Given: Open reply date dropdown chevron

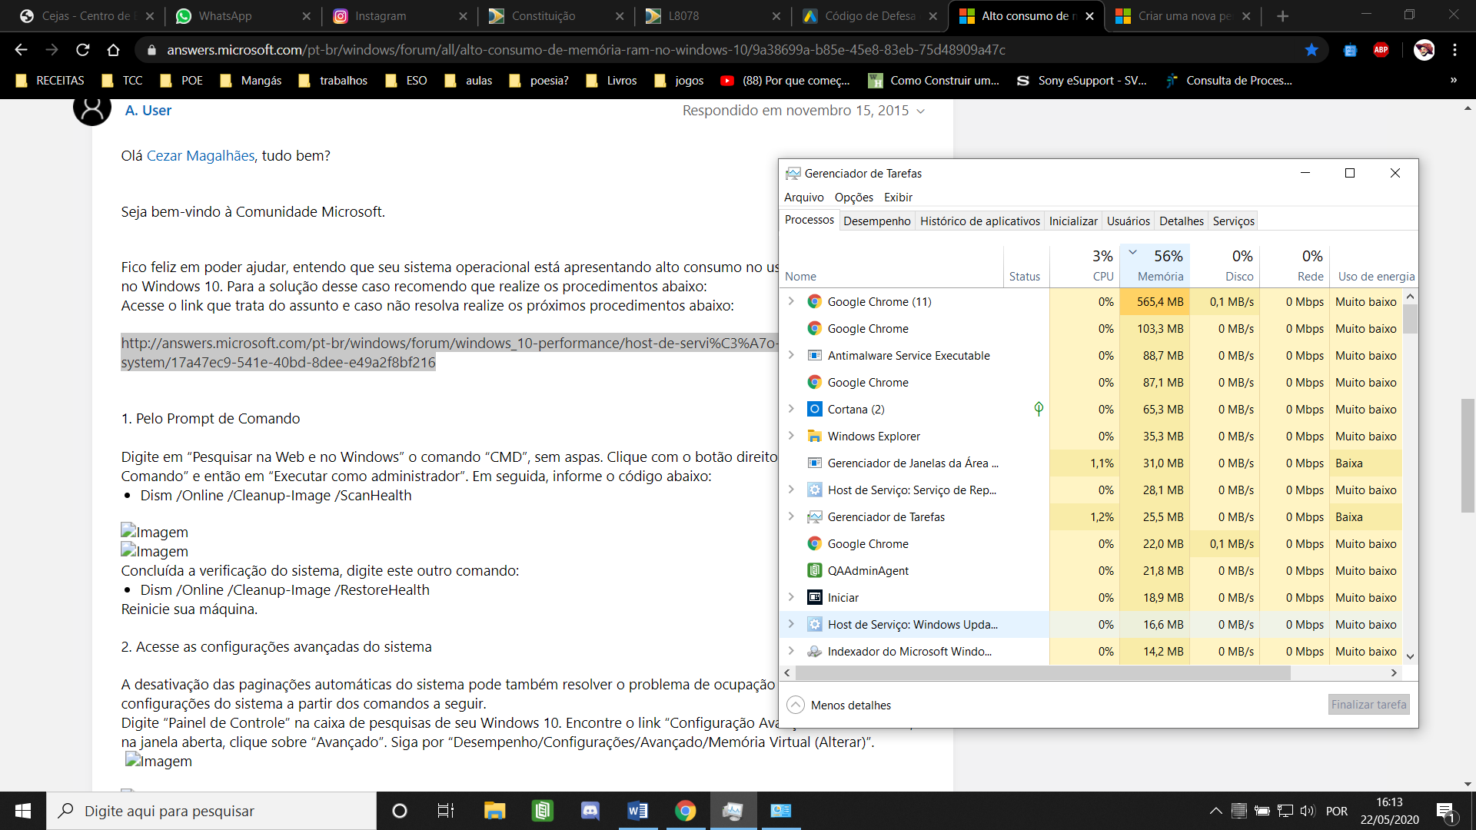Looking at the screenshot, I should (x=921, y=111).
